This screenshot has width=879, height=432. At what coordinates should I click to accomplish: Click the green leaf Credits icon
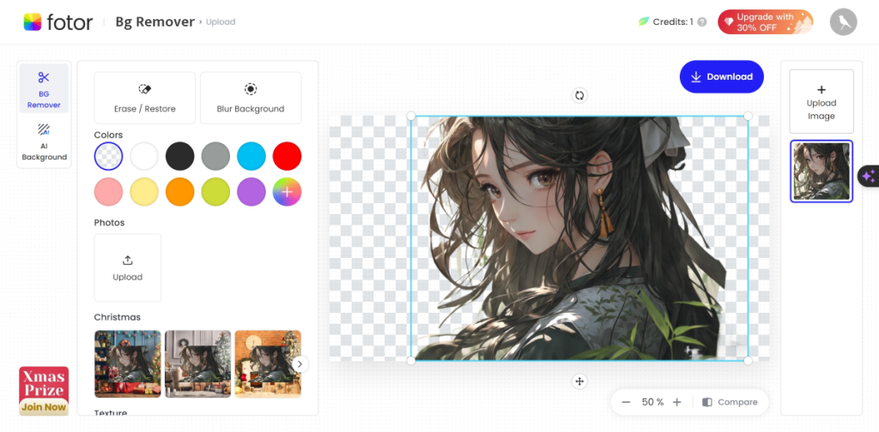(644, 21)
